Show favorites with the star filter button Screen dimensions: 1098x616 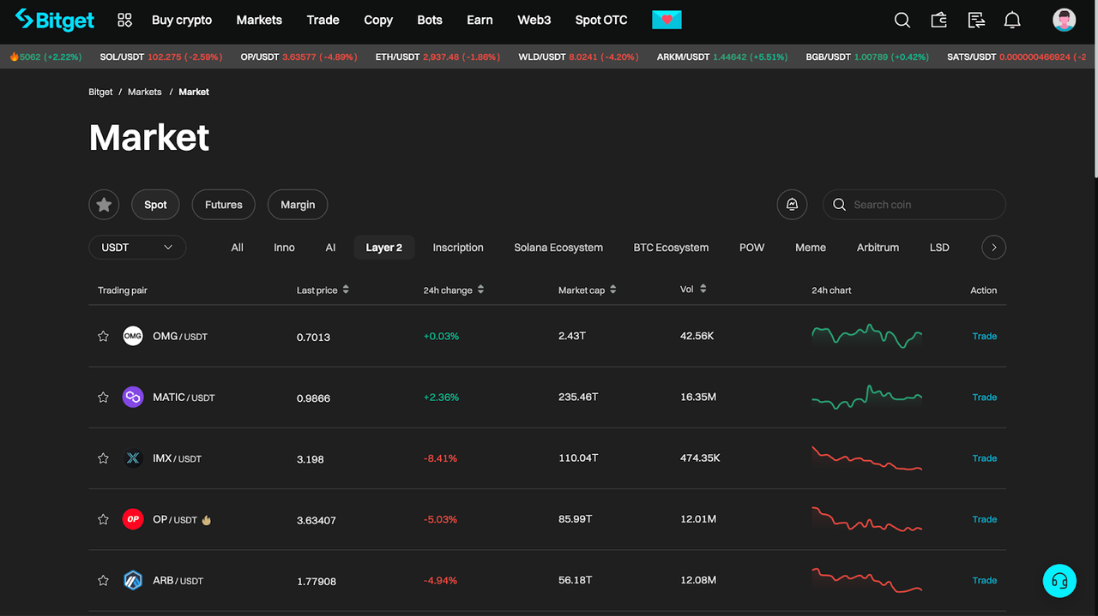pos(104,205)
